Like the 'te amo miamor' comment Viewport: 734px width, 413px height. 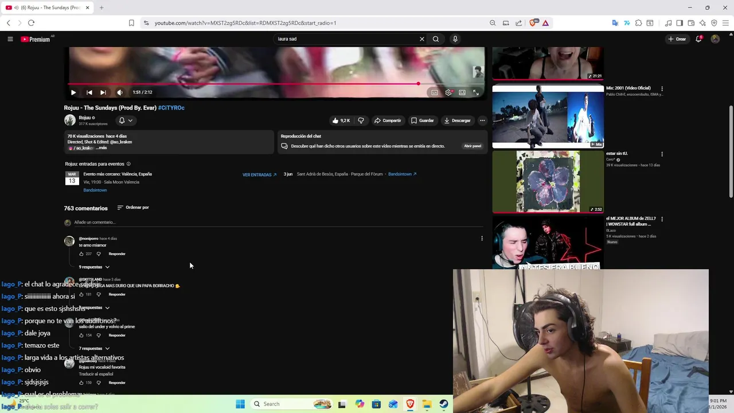[x=81, y=254]
